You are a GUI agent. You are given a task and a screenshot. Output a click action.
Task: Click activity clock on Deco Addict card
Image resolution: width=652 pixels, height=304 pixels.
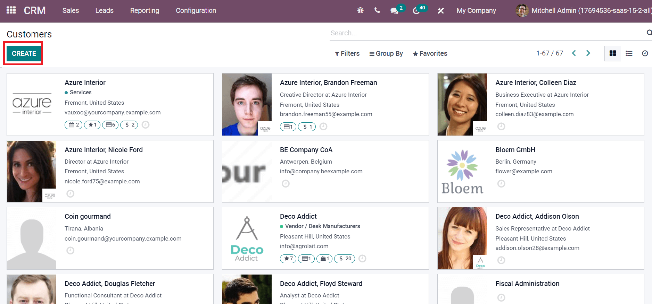pyautogui.click(x=362, y=259)
